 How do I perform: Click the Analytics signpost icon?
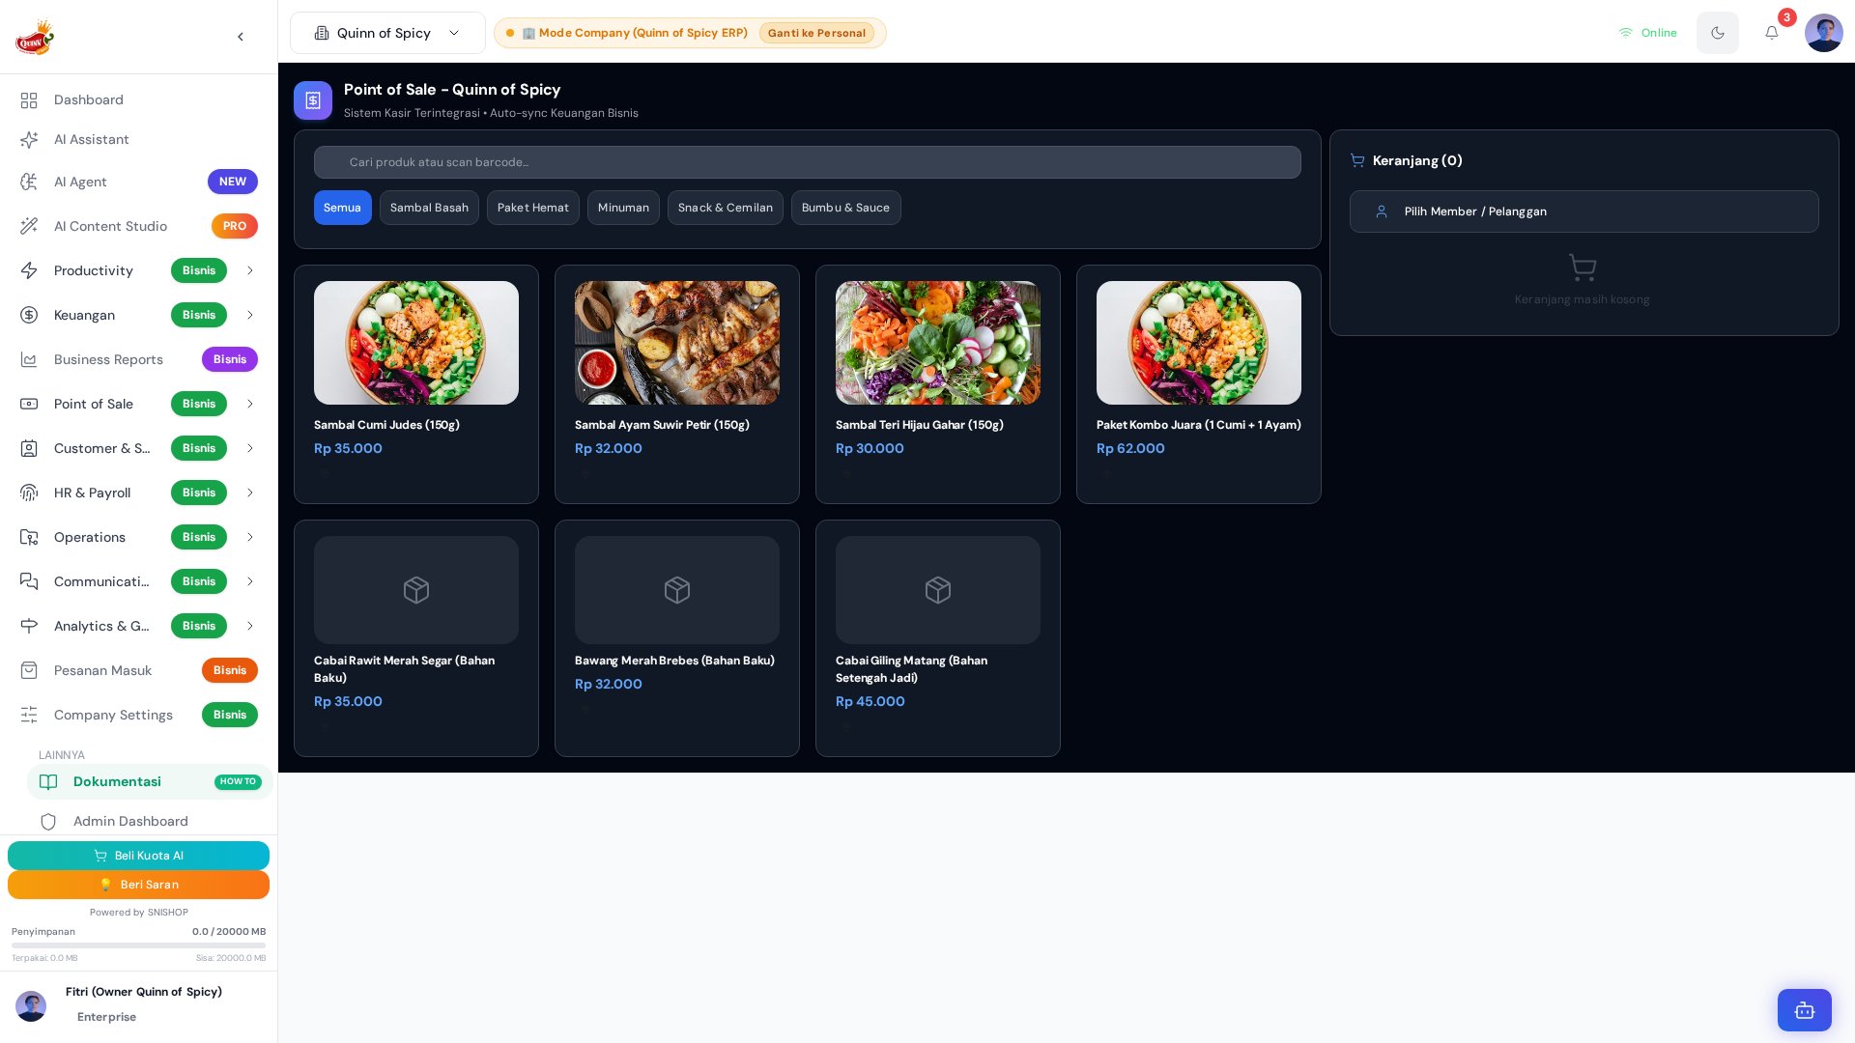coord(29,626)
